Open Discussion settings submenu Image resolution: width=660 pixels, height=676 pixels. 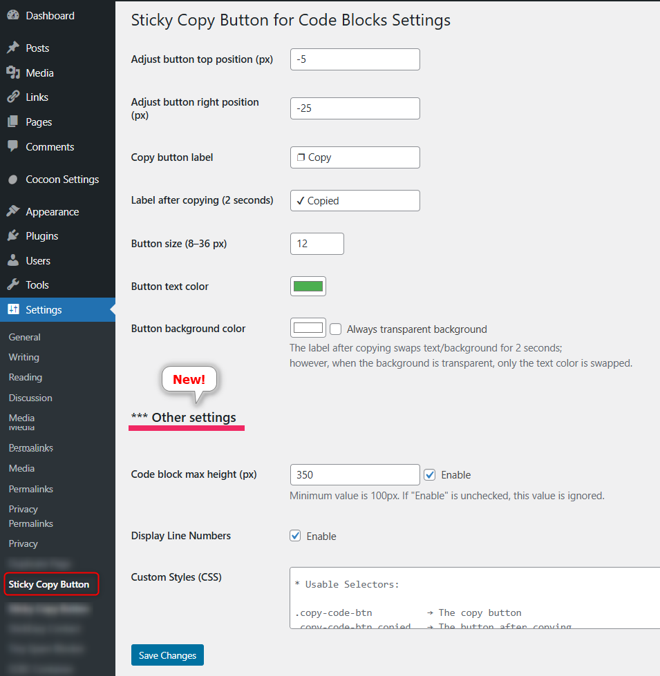click(30, 398)
